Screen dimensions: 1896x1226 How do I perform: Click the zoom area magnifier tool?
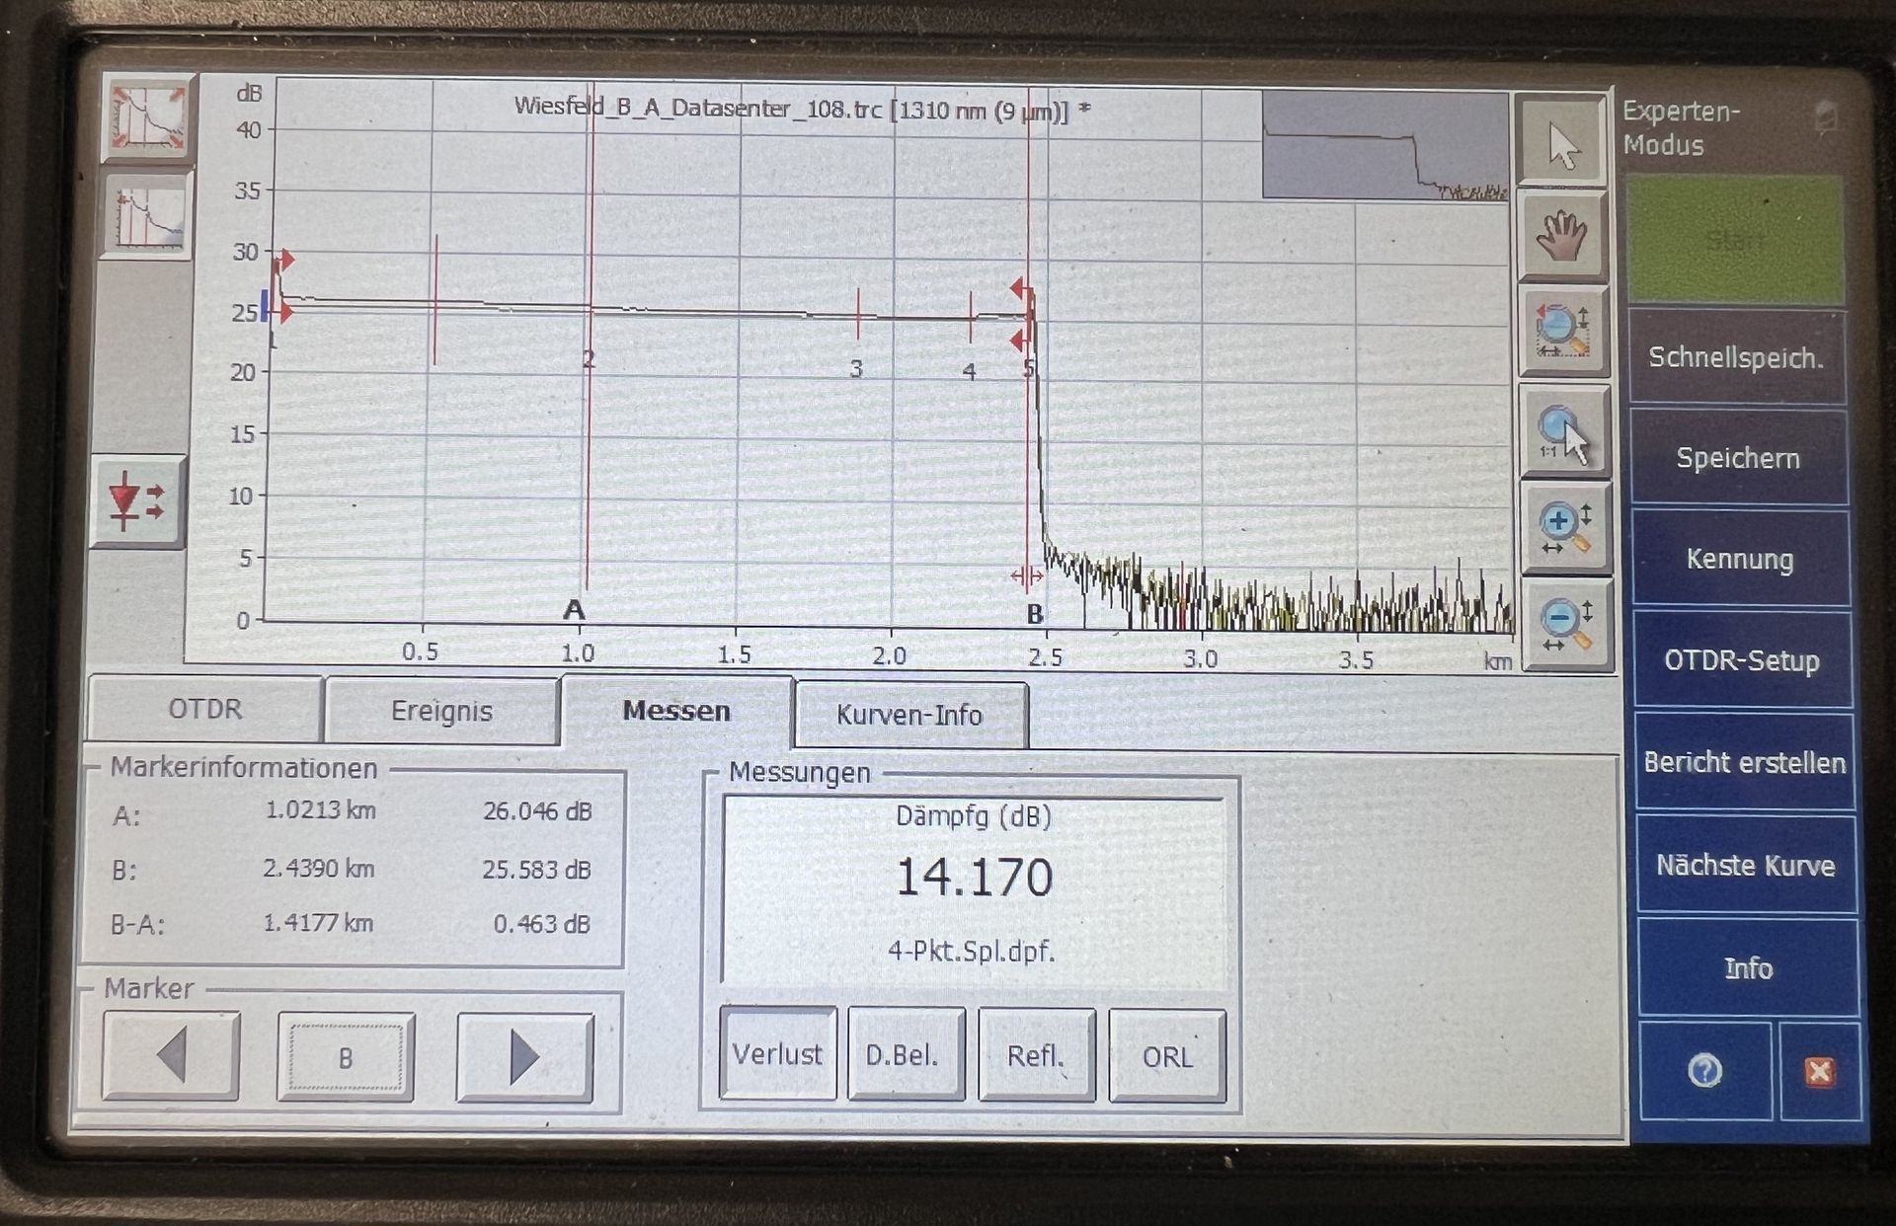1562,331
